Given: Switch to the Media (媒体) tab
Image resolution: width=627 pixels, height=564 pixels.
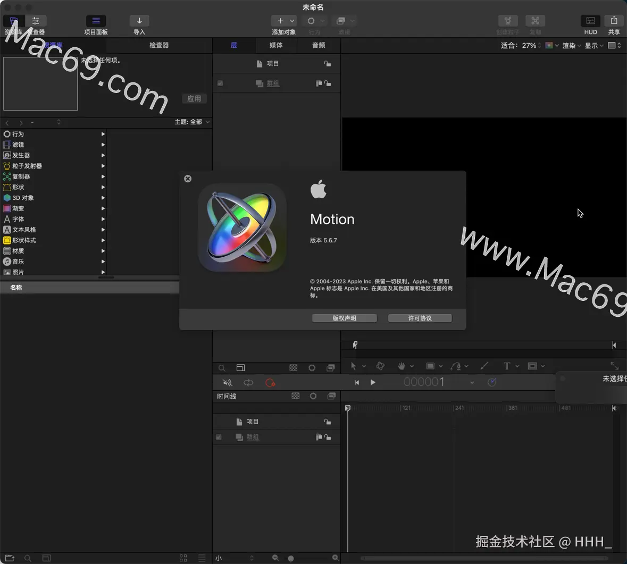Looking at the screenshot, I should [x=276, y=45].
